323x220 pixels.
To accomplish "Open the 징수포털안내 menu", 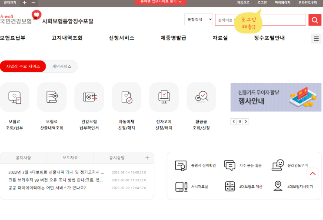I will [269, 38].
